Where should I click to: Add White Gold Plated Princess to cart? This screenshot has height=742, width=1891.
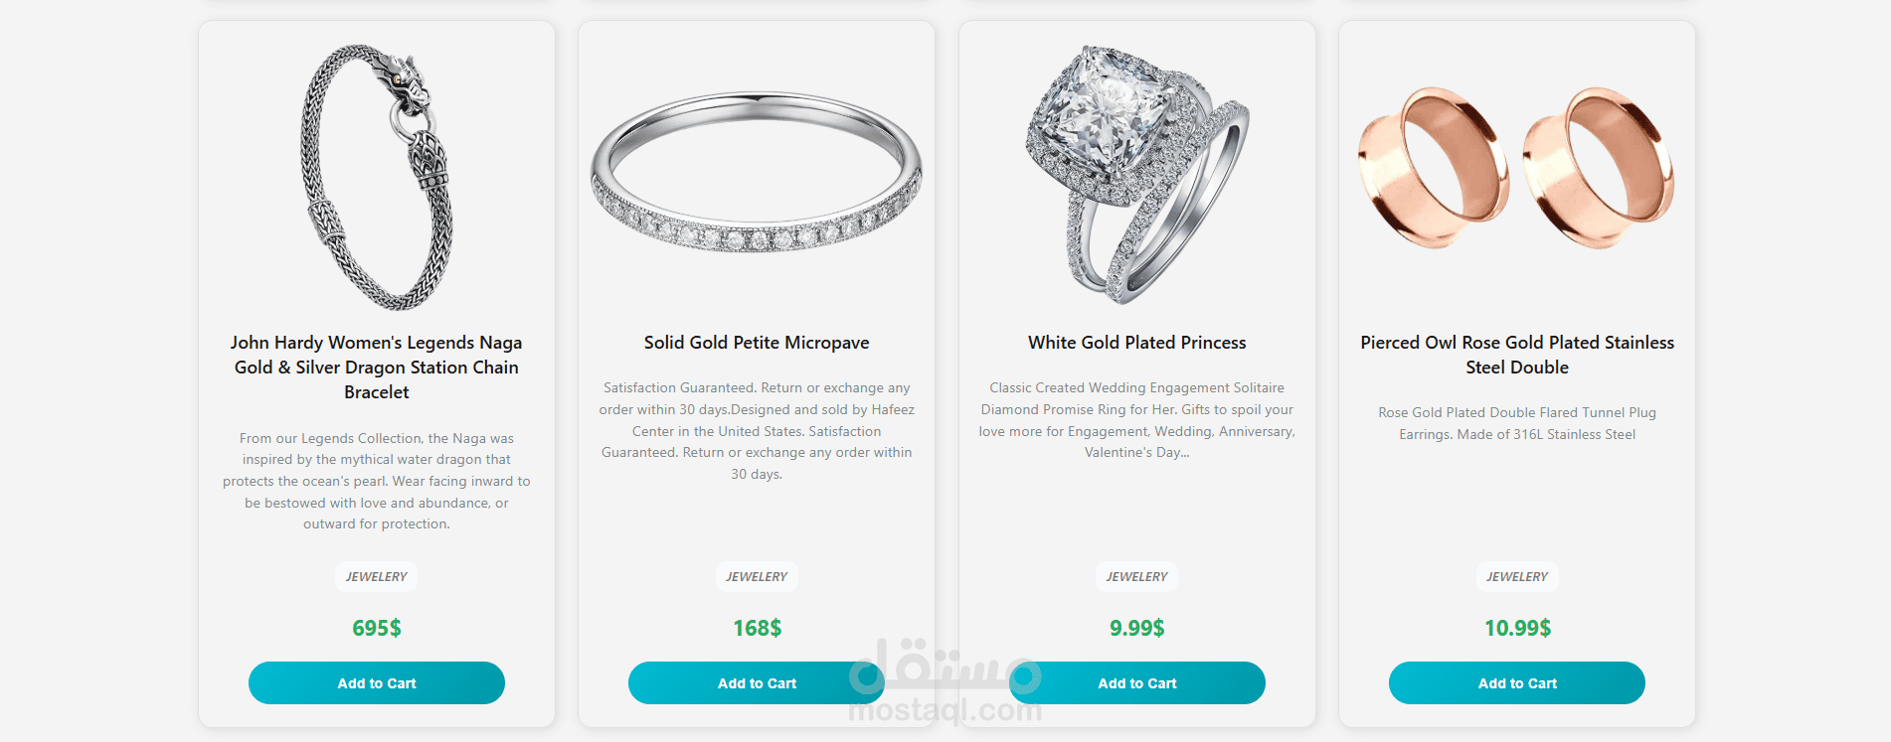point(1137,683)
